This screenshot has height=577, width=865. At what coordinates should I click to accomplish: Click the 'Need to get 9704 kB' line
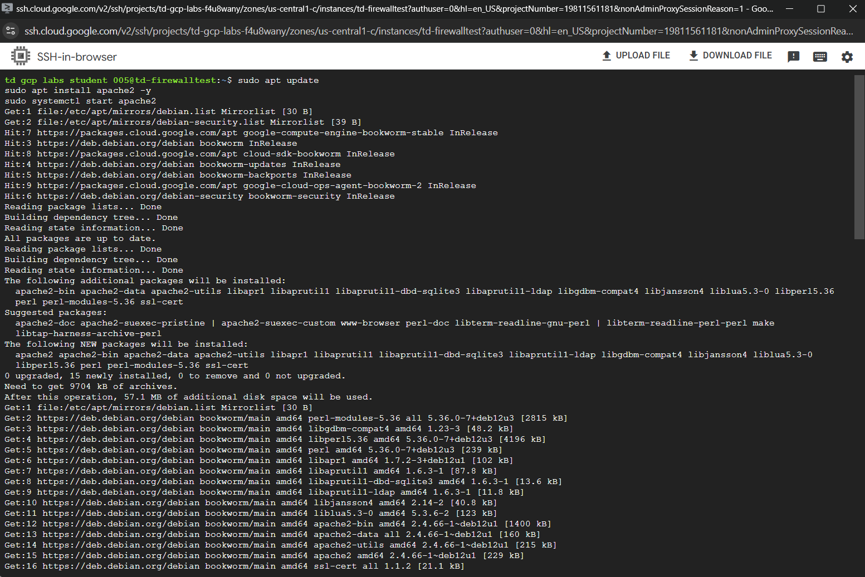(90, 386)
